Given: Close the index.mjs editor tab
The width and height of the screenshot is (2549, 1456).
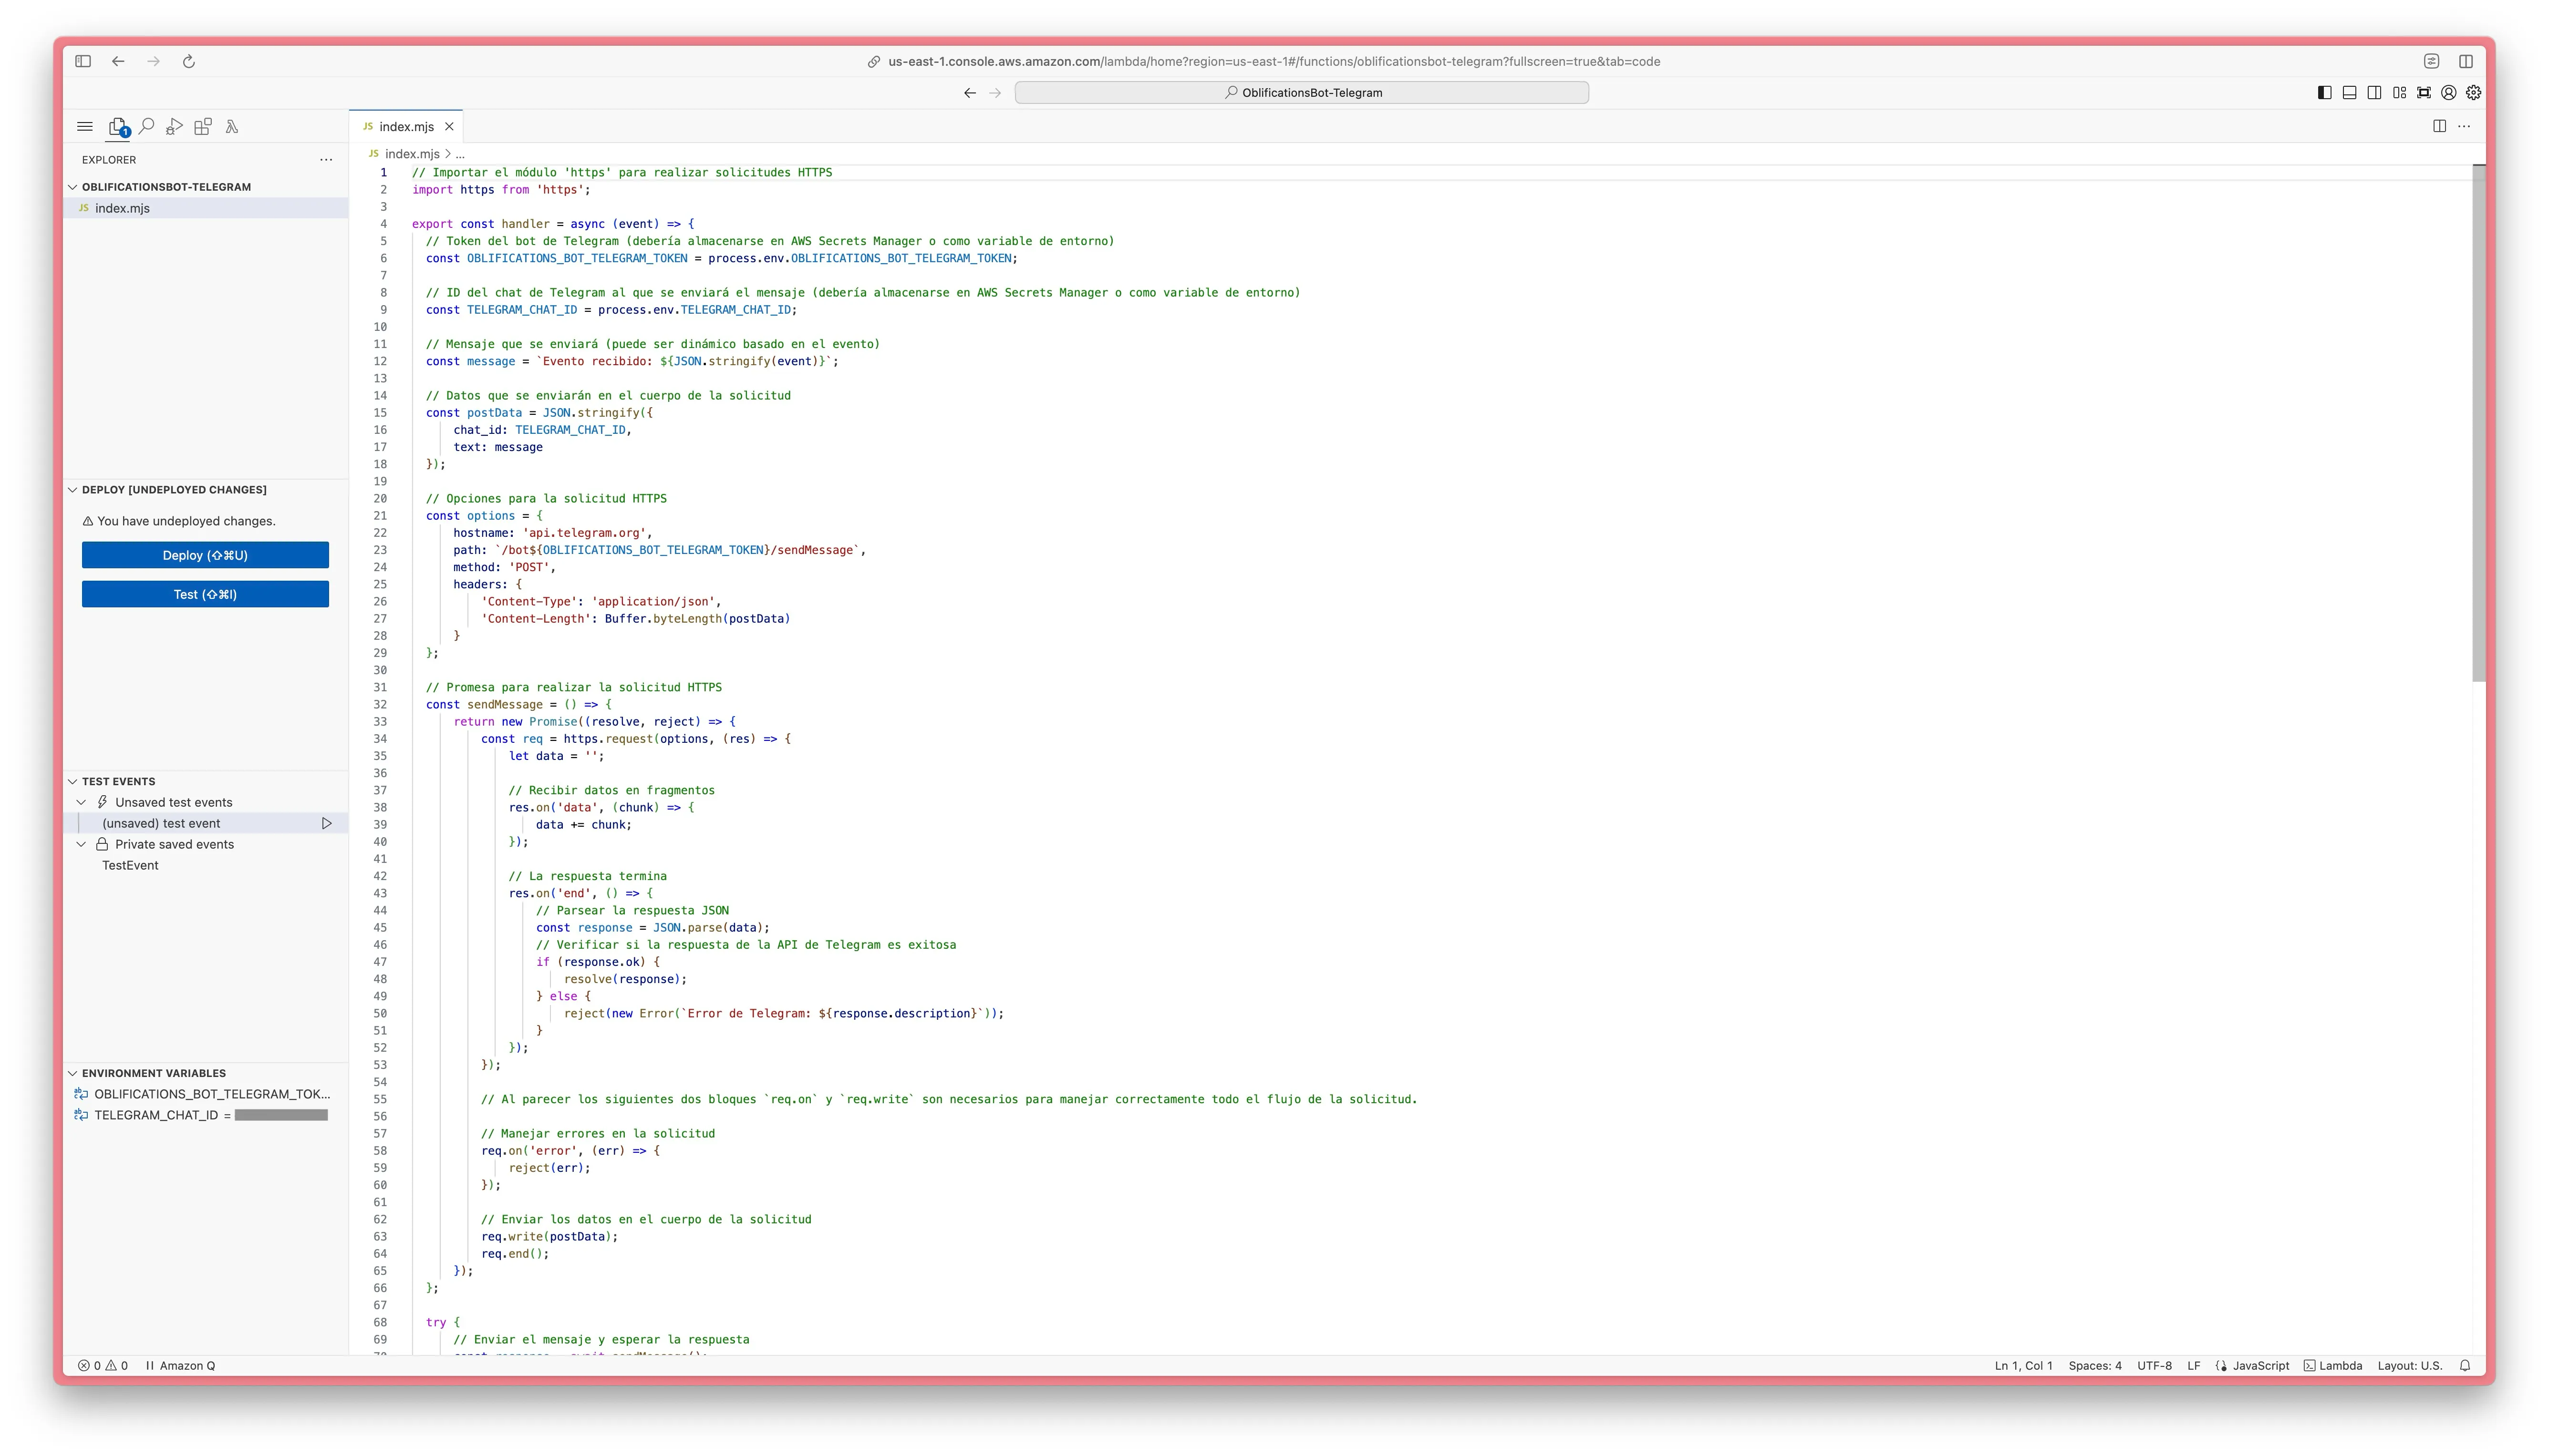Looking at the screenshot, I should 449,127.
